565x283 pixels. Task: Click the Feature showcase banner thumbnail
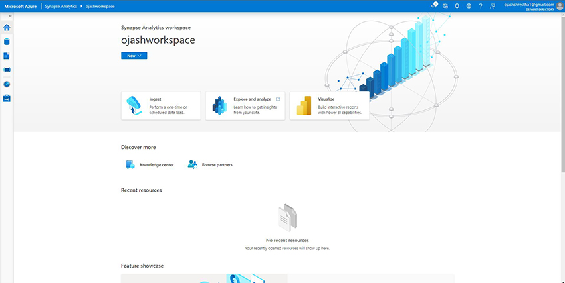204,278
